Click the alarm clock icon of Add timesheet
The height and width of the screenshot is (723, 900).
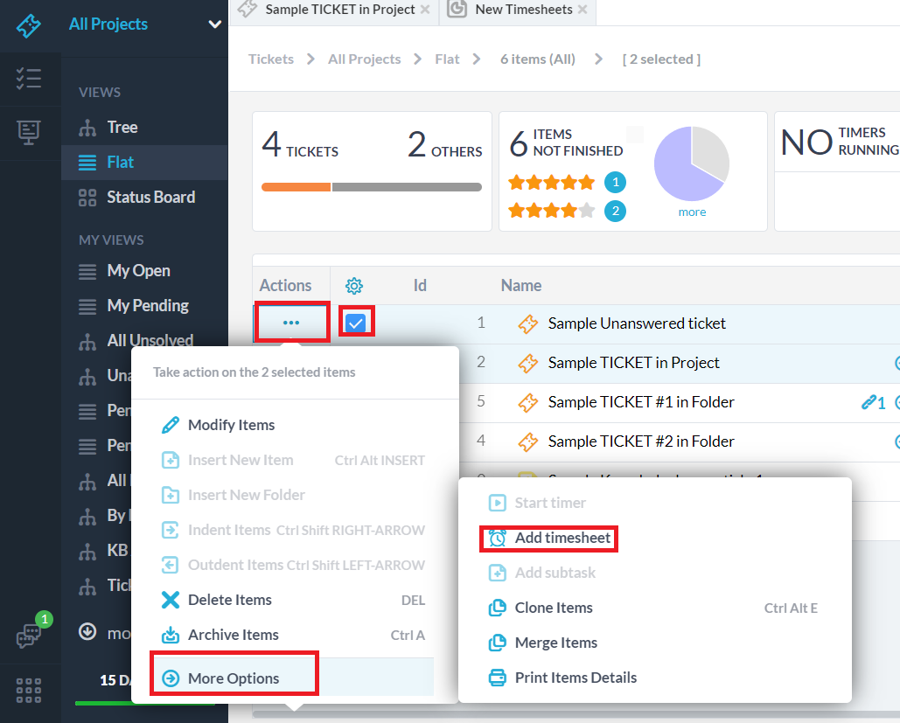[x=497, y=539]
